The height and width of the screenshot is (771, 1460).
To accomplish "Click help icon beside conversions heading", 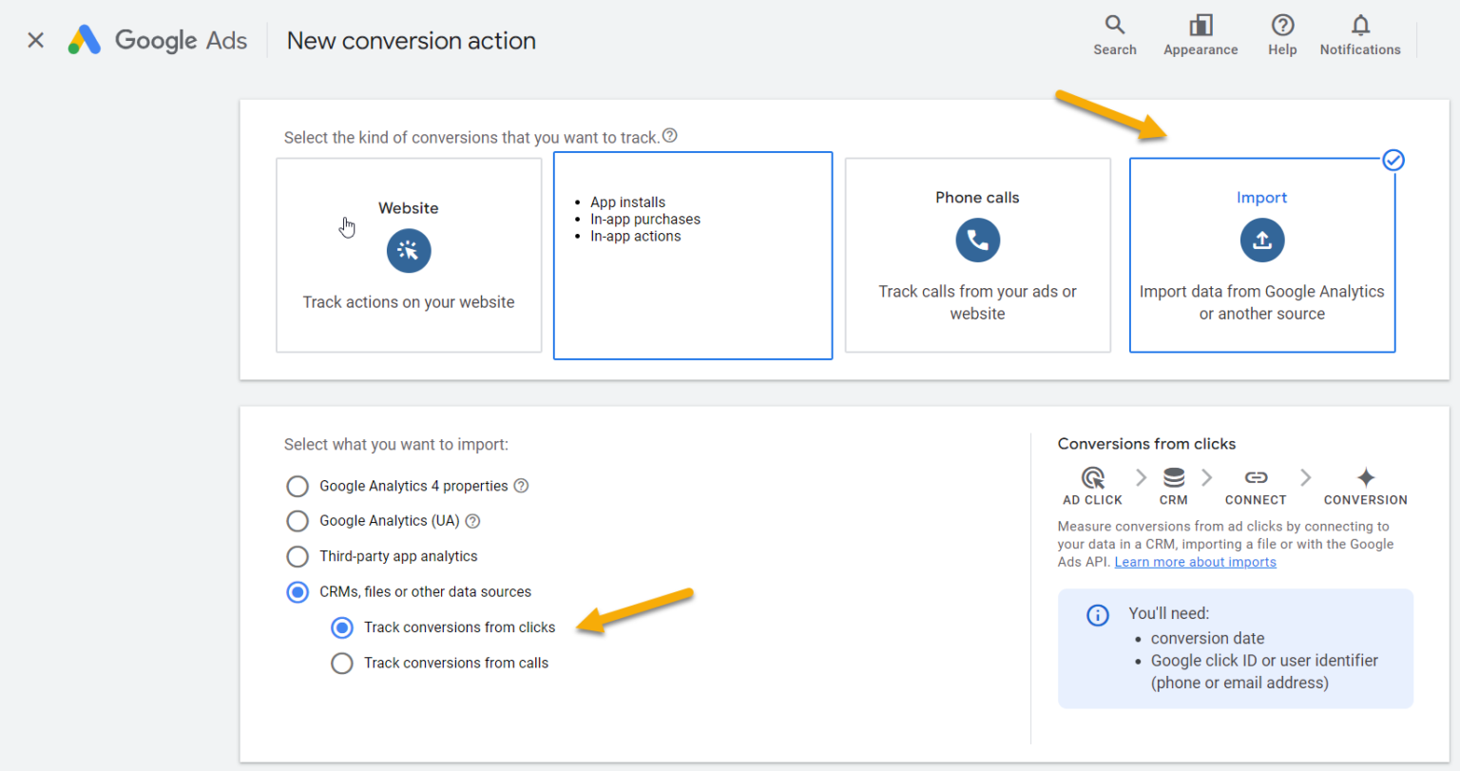I will coord(670,136).
